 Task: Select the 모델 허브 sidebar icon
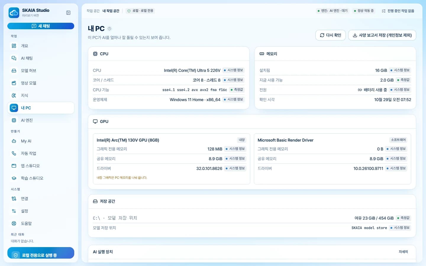pos(14,71)
